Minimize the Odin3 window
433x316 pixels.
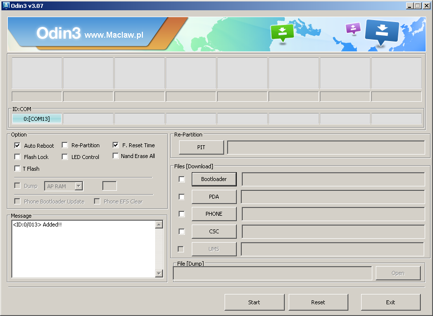[x=410, y=5]
